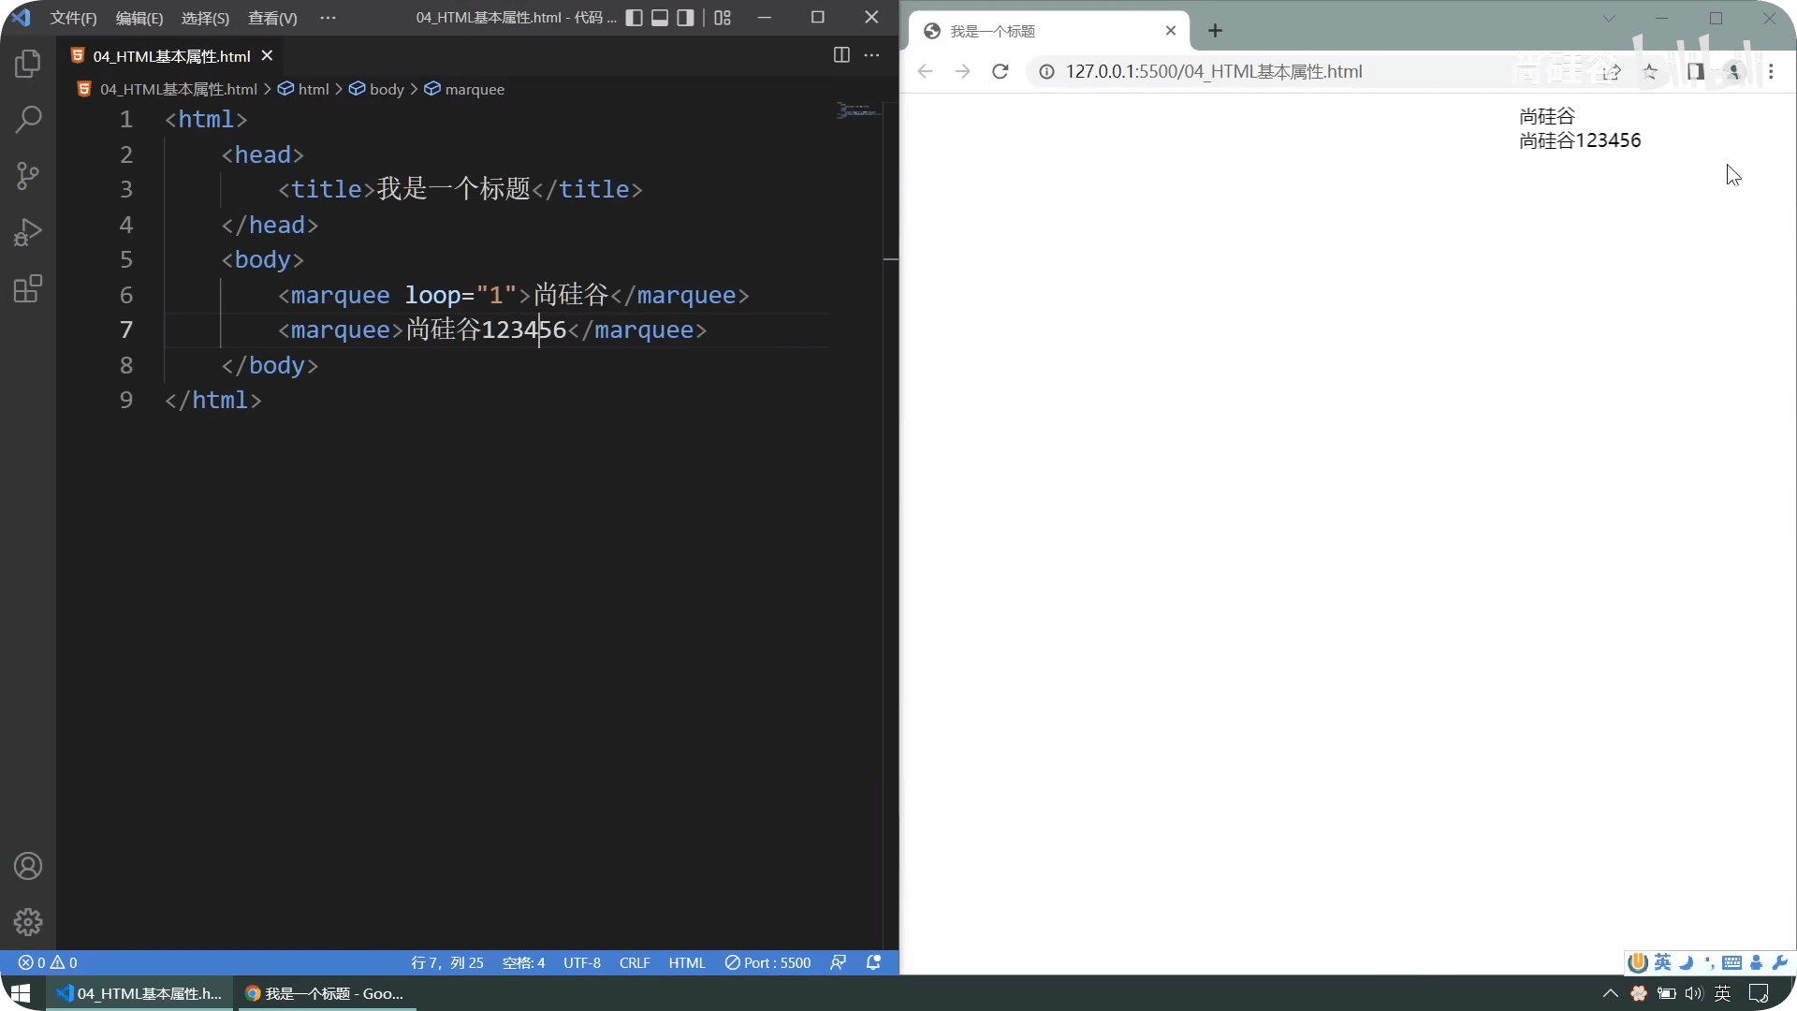Reload the browser page
Viewport: 1797px width, 1011px height.
click(x=1000, y=71)
